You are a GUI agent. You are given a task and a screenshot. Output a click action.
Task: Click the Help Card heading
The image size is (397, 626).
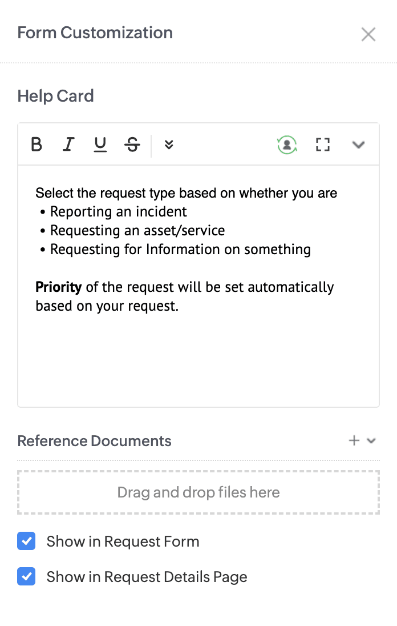pos(55,96)
